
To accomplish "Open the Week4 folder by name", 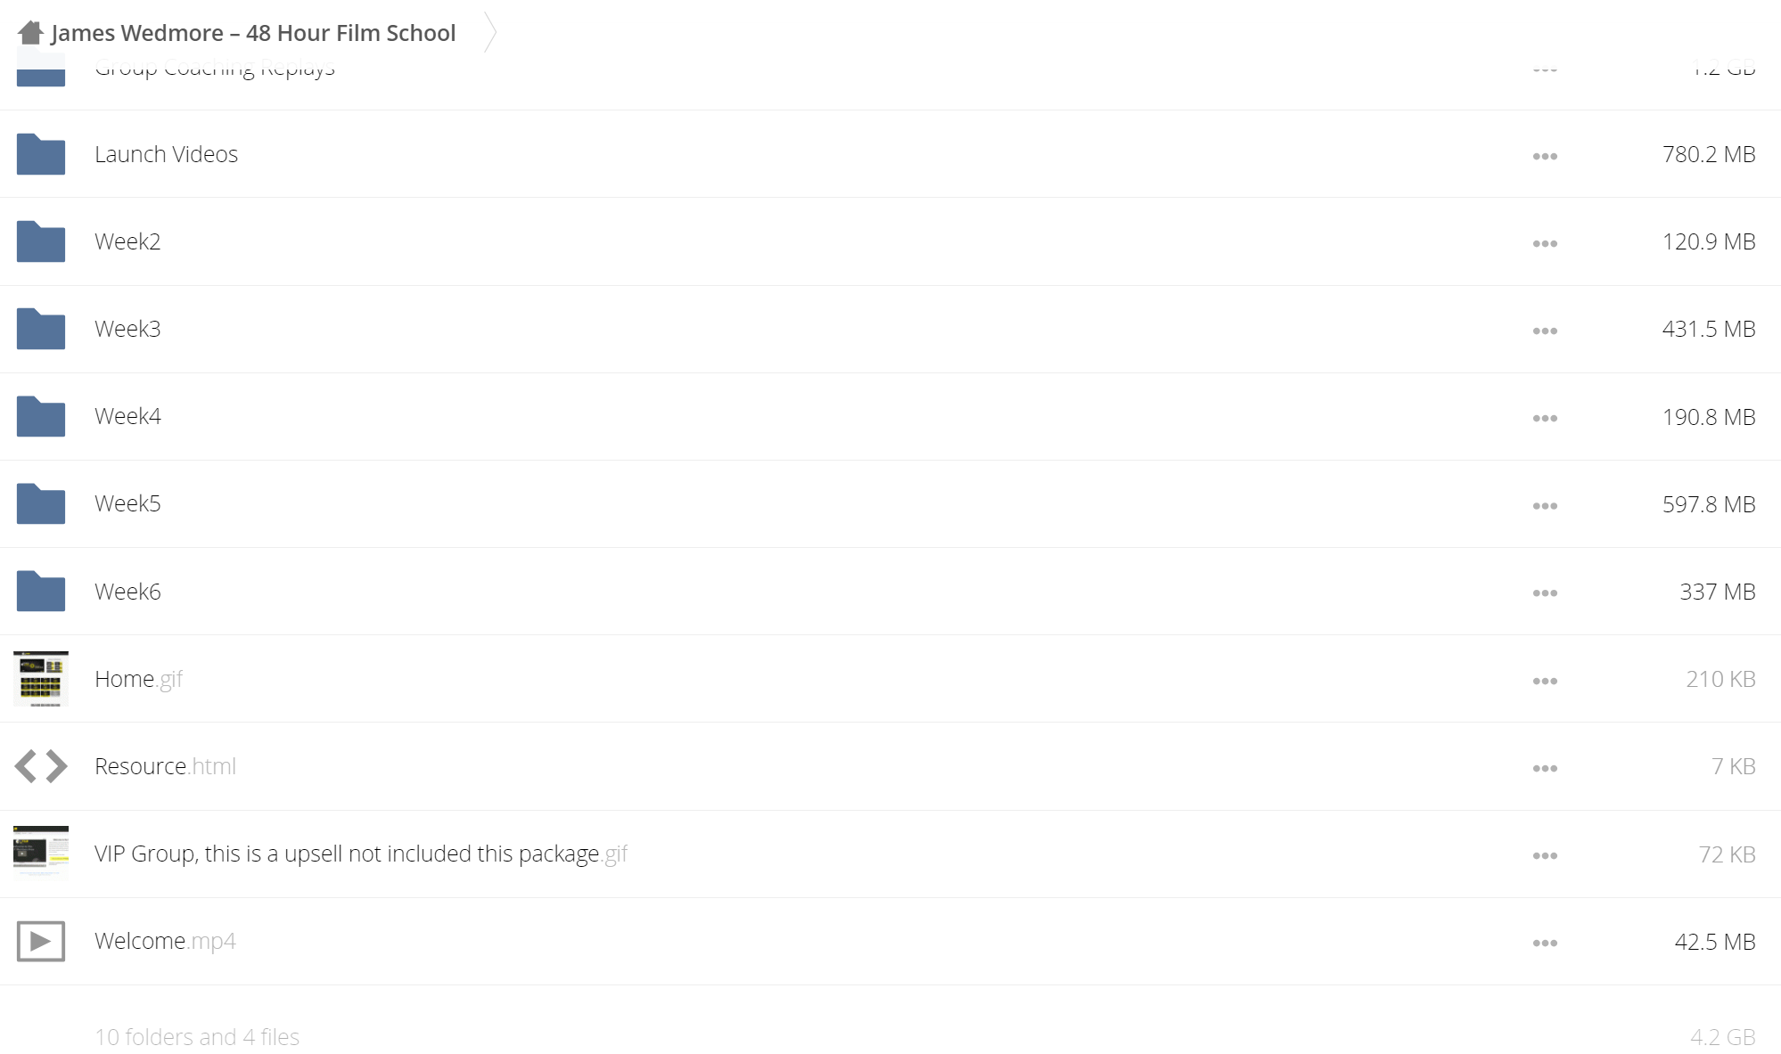I will click(x=127, y=416).
